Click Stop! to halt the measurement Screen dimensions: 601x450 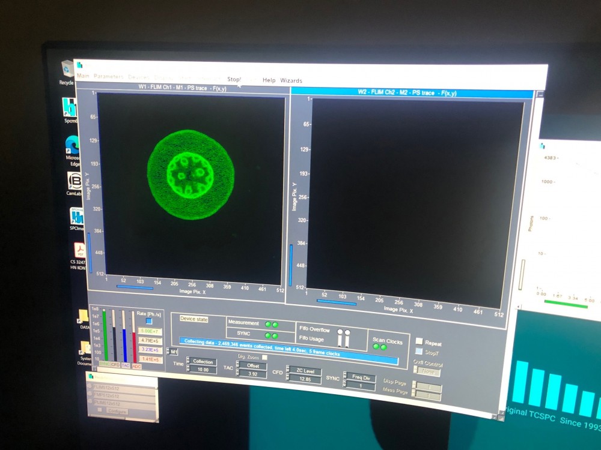pos(234,79)
